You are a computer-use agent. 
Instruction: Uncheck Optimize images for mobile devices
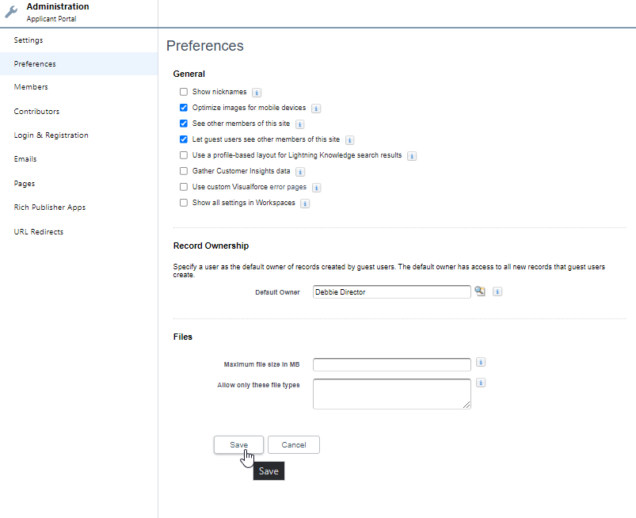coord(184,108)
